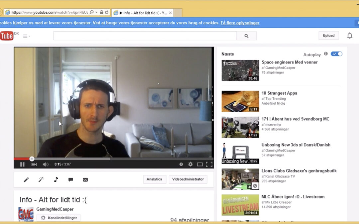
Task: Open the player settings gear
Action: [190, 164]
